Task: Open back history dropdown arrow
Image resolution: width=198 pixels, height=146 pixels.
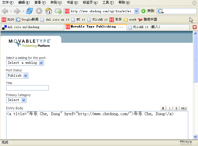Action: [11, 11]
